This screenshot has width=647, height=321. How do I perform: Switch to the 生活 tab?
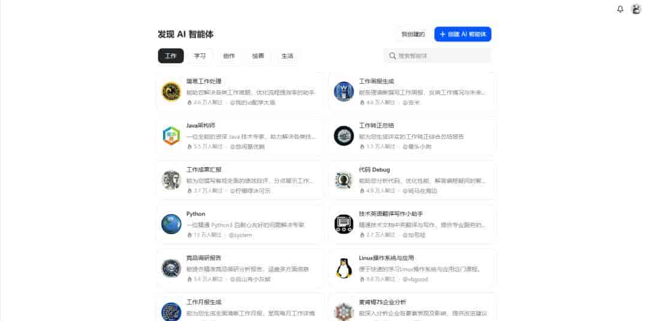tap(288, 56)
